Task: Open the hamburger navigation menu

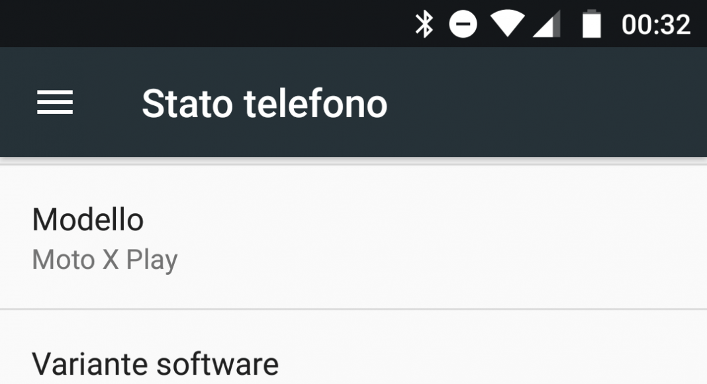Action: [54, 103]
